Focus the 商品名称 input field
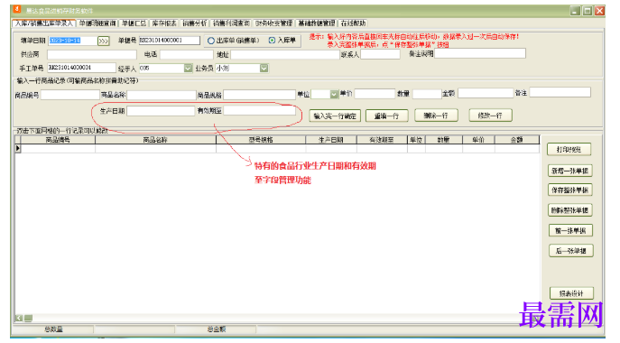620x343 pixels. click(162, 95)
